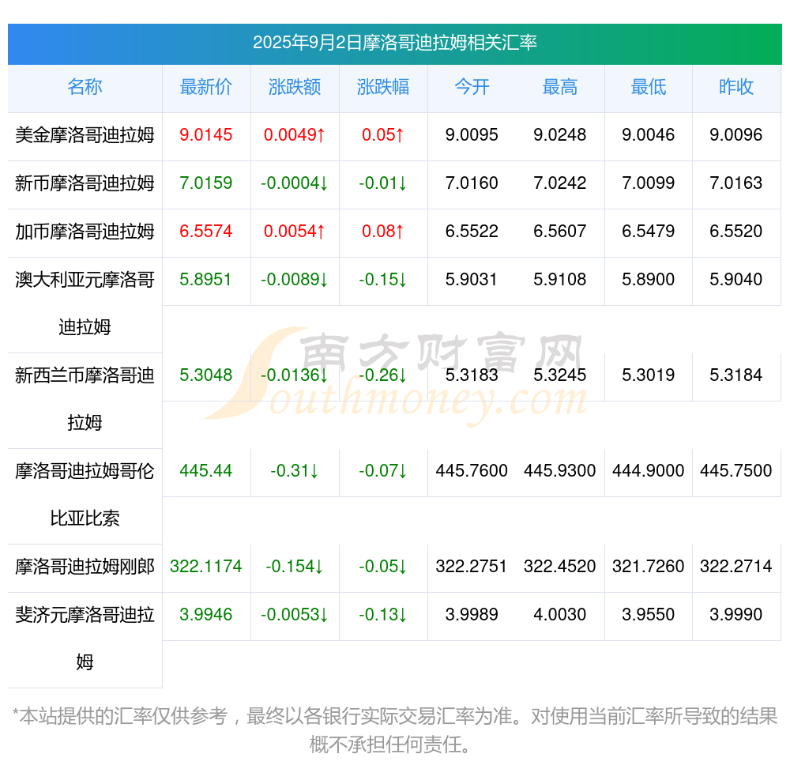Click high value 7.0242

point(560,183)
